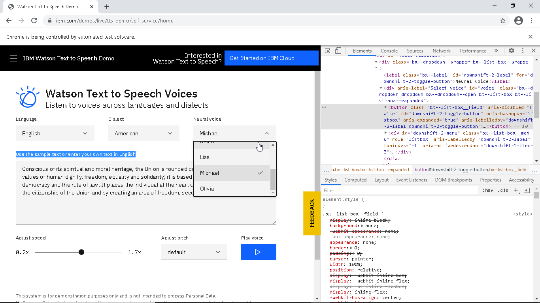Viewport: 540px width, 303px height.
Task: Toggle the :hov element state panel
Action: click(488, 190)
